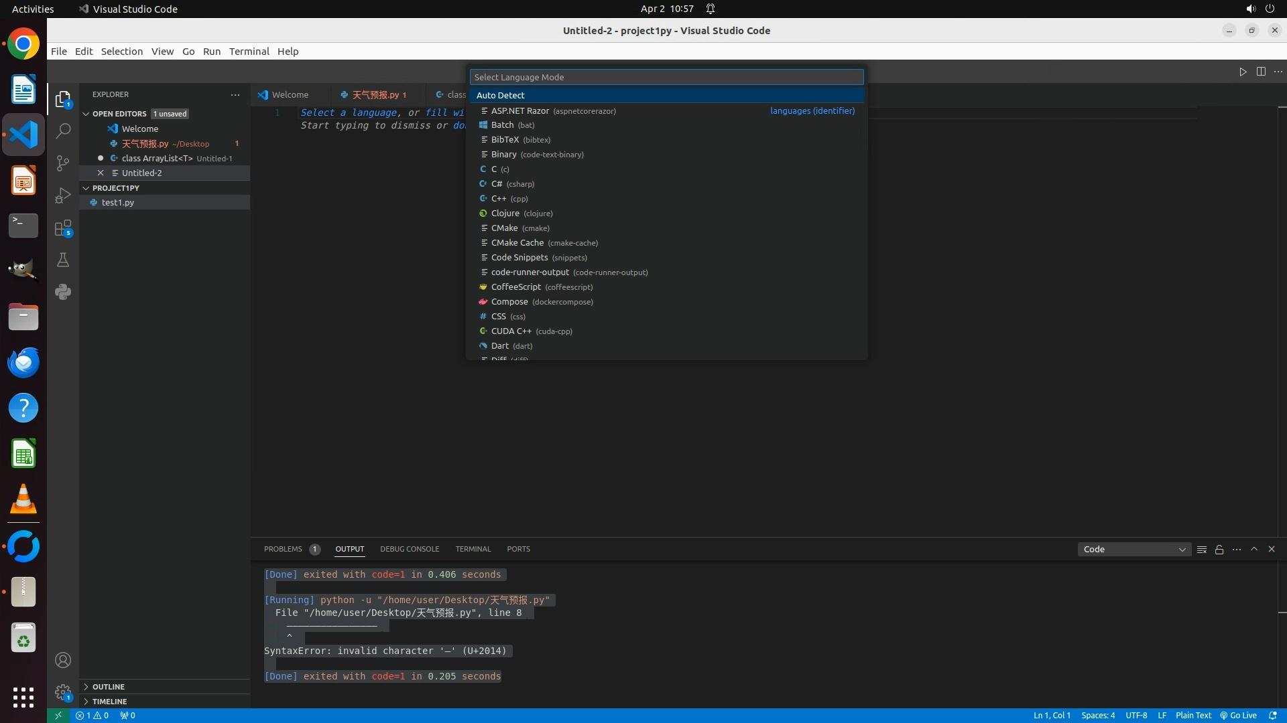Screen dimensions: 1287x723
Task: Open the Run and Debug view
Action: (x=63, y=195)
